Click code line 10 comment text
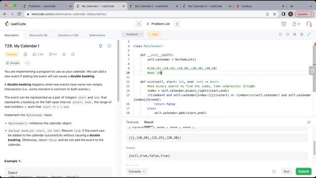This screenshot has height=178, width=316. click(155, 73)
